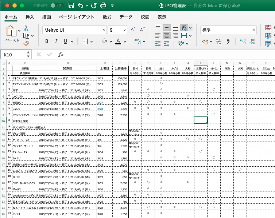275x218 pixels.
Task: Open the Borders dropdown arrow
Action: [x=92, y=41]
